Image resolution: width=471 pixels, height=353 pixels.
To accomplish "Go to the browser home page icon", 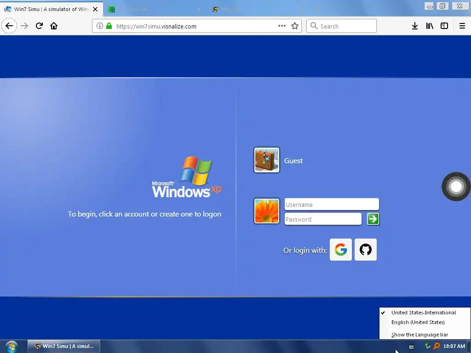I will (54, 26).
